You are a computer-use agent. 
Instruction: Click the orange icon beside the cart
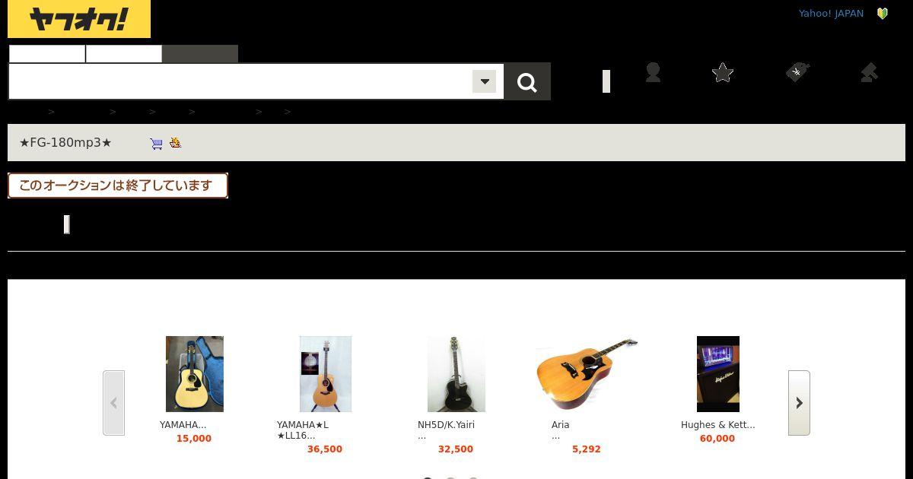(176, 142)
